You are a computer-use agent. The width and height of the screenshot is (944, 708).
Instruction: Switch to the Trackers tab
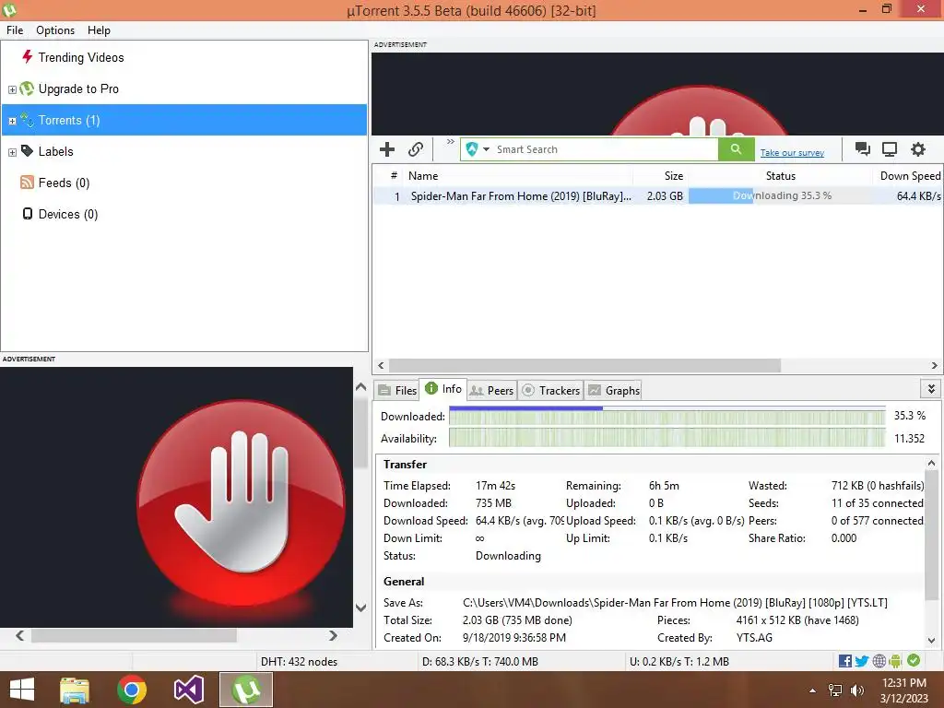pyautogui.click(x=550, y=390)
